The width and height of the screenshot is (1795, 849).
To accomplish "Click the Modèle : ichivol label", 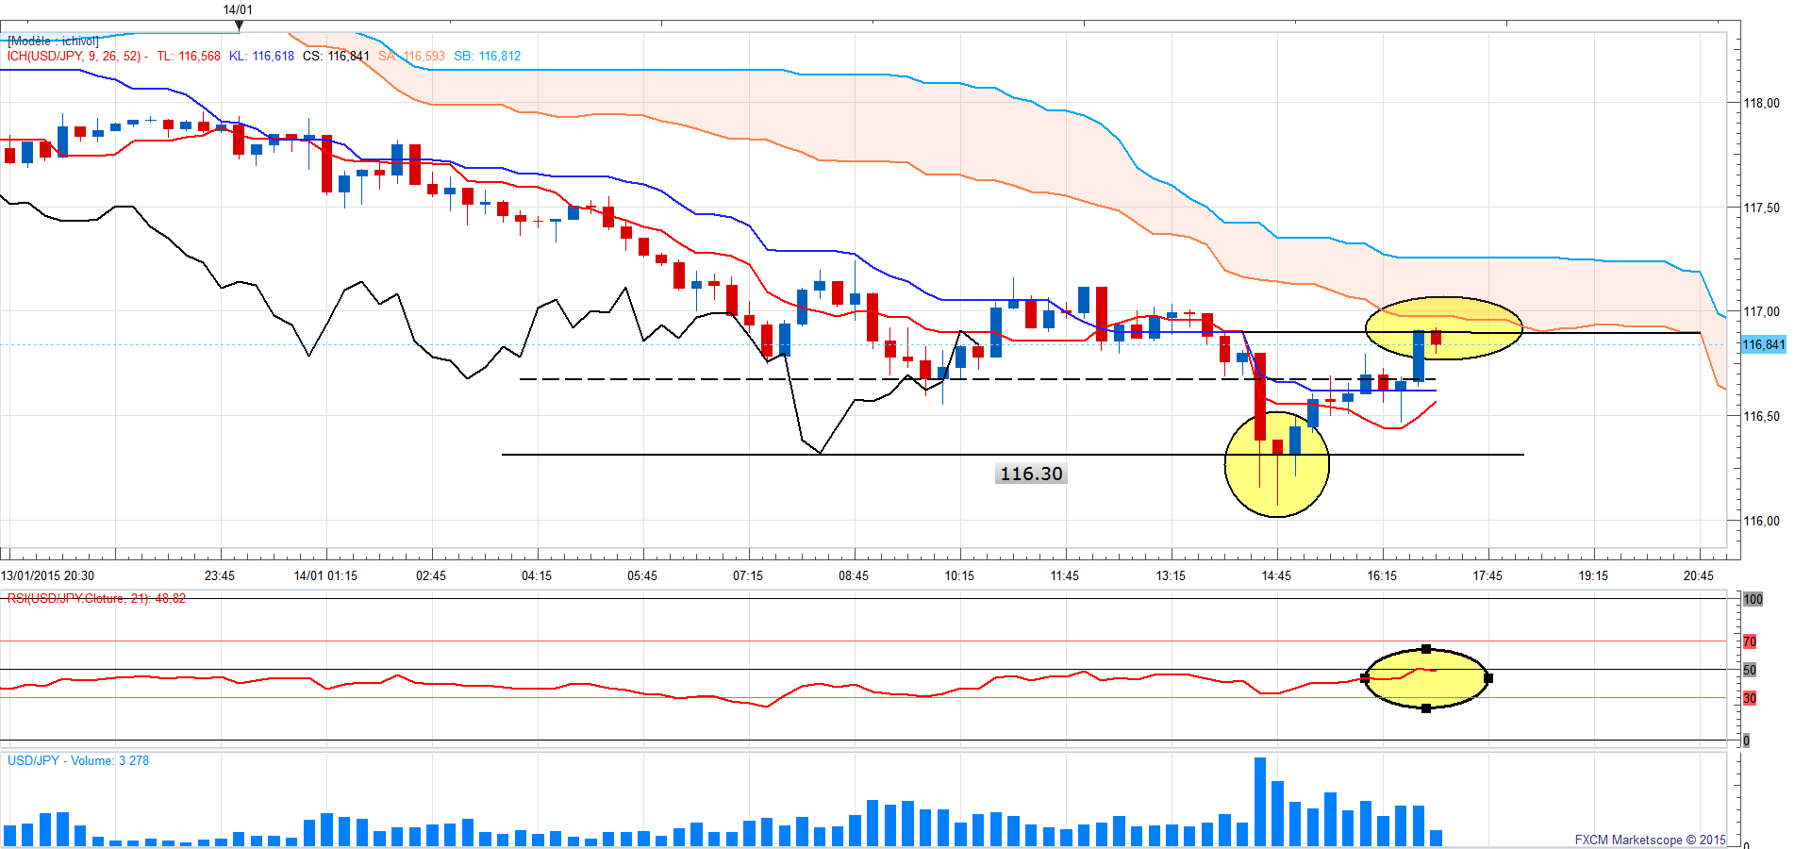I will 53,41.
